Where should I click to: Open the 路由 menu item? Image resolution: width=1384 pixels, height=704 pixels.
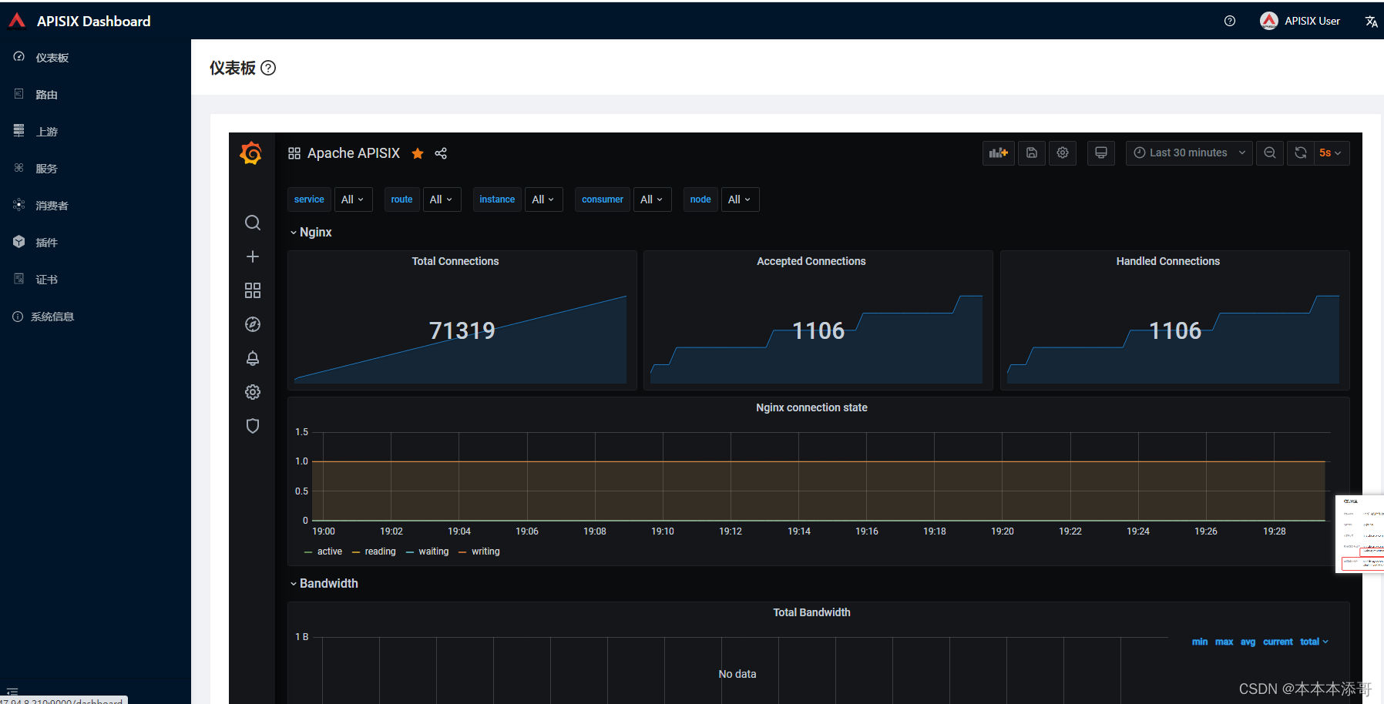(96, 95)
